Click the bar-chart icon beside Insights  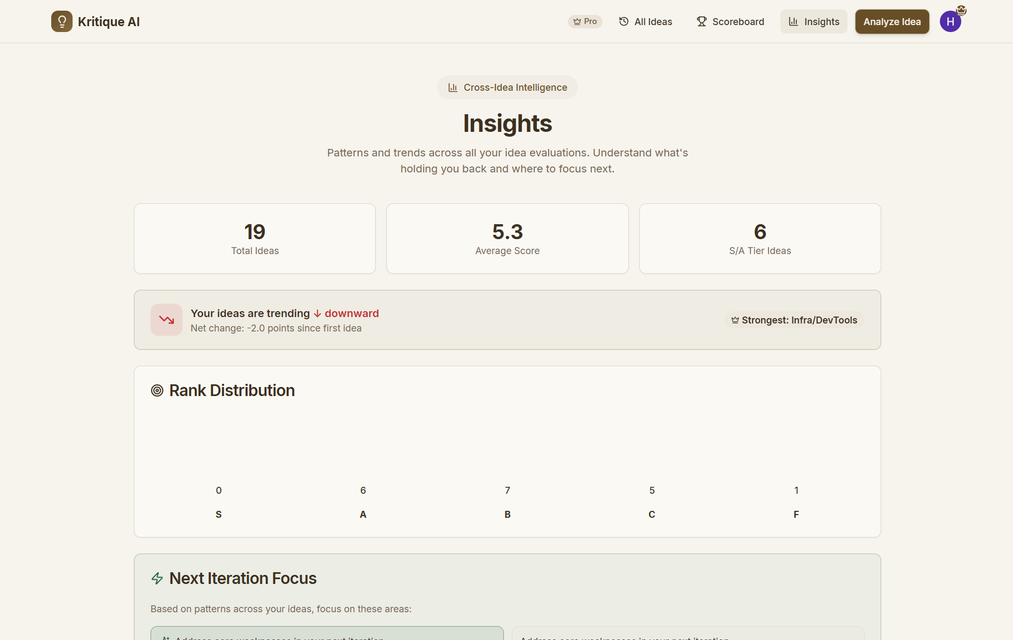coord(793,21)
